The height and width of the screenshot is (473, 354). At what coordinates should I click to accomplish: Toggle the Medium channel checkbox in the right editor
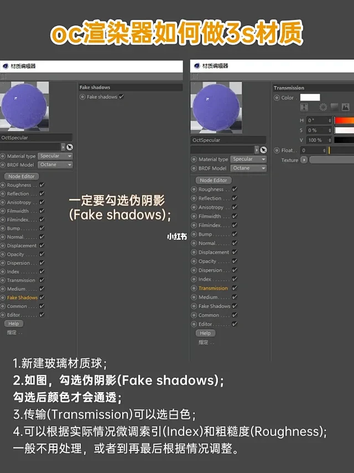click(x=235, y=297)
